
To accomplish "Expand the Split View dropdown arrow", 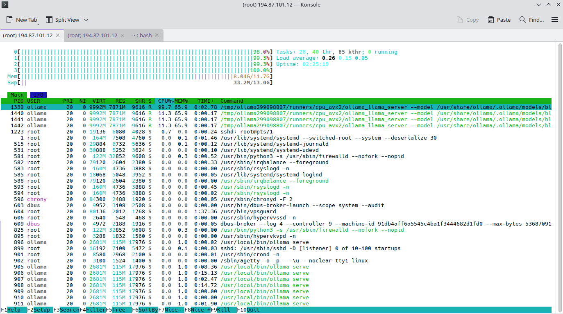I will pos(86,20).
